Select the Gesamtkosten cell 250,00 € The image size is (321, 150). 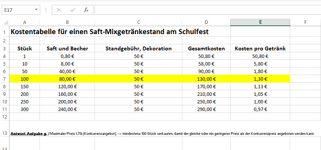click(x=206, y=102)
